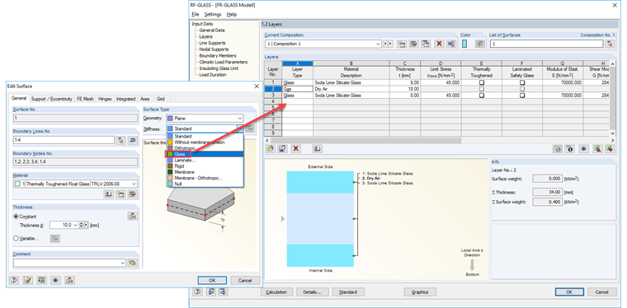Select Constant thickness radio button

click(x=16, y=217)
